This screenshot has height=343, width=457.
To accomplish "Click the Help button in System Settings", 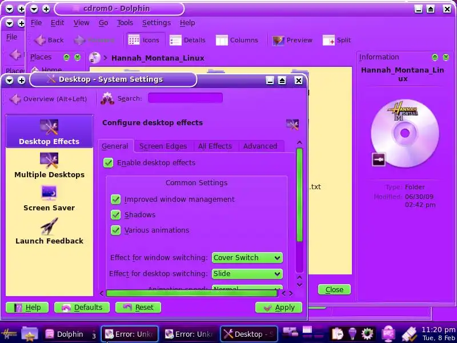I will coord(27,308).
